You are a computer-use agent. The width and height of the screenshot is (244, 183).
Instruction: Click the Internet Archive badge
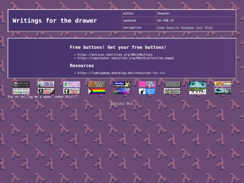(x=21, y=84)
